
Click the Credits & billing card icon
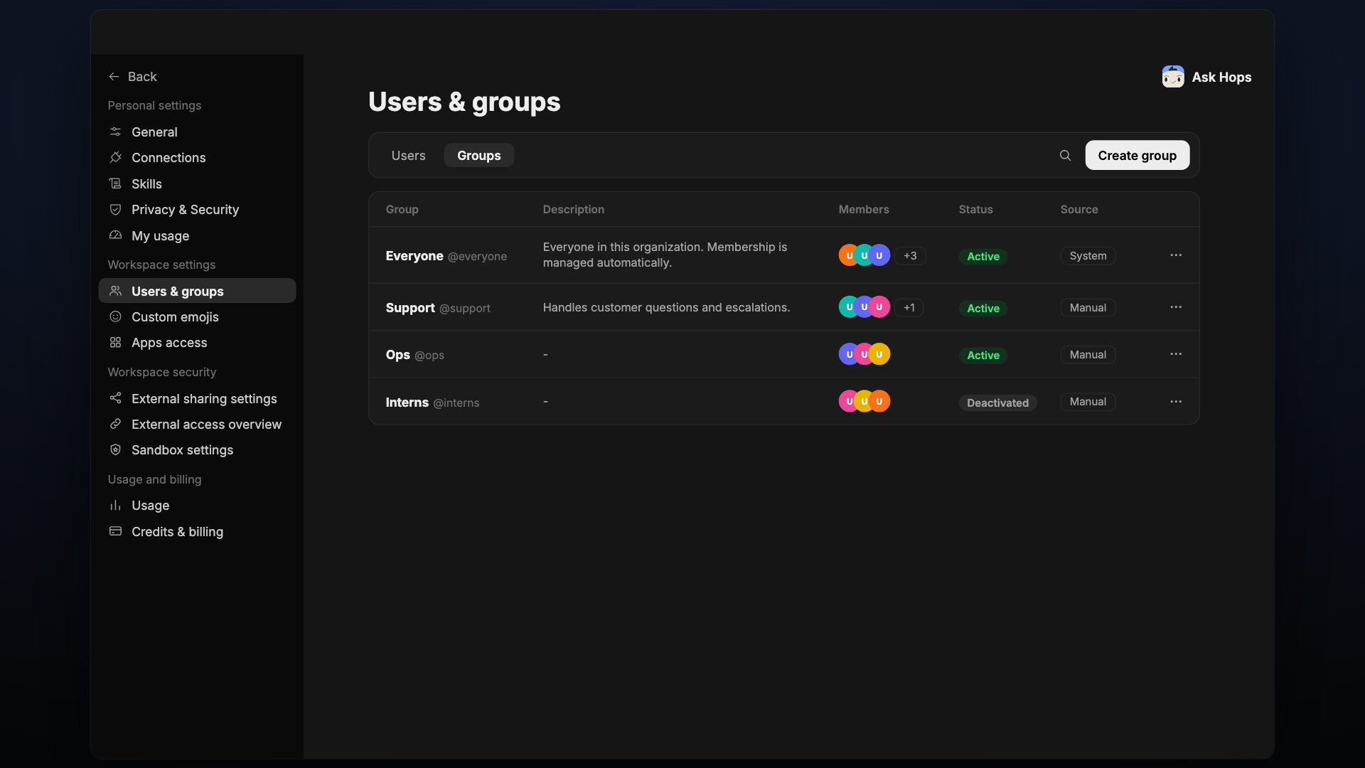115,531
